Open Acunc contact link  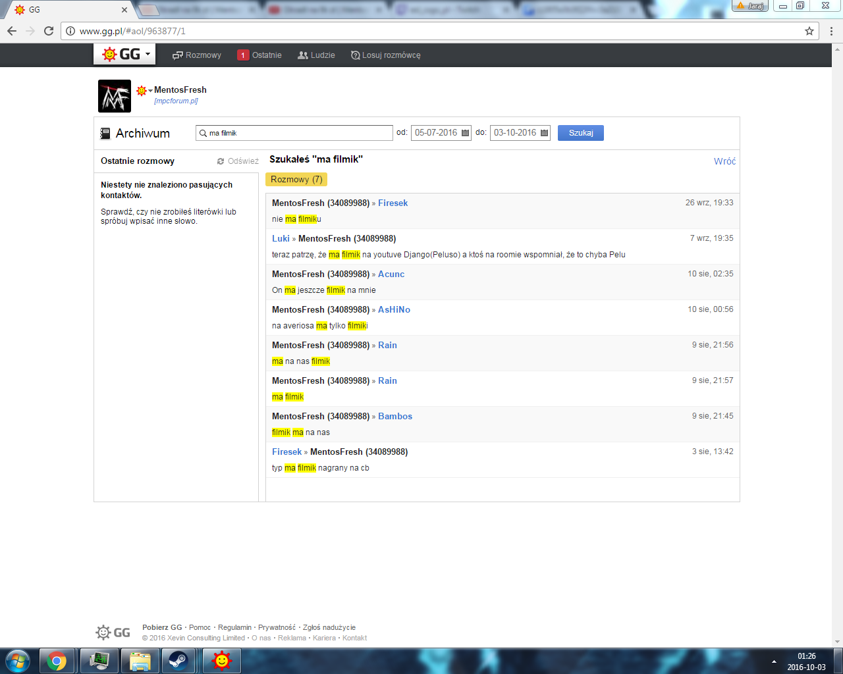coord(391,274)
